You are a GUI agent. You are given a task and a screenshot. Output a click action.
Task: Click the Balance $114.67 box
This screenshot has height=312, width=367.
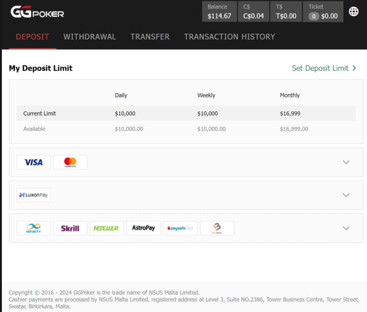point(220,11)
